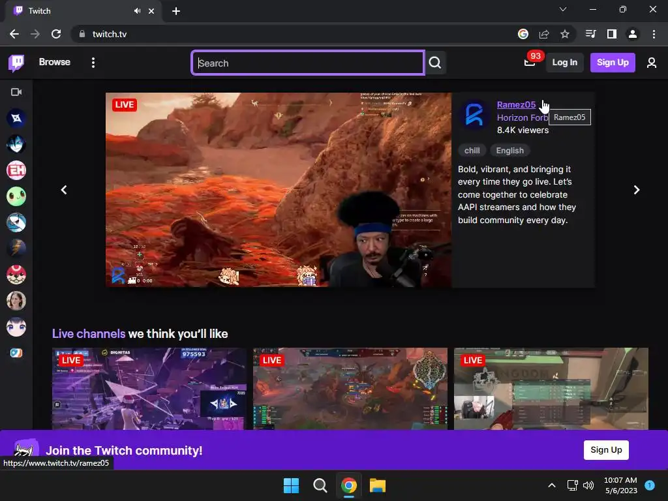Open sidebar channel with woman's photo avatar

tap(16, 301)
